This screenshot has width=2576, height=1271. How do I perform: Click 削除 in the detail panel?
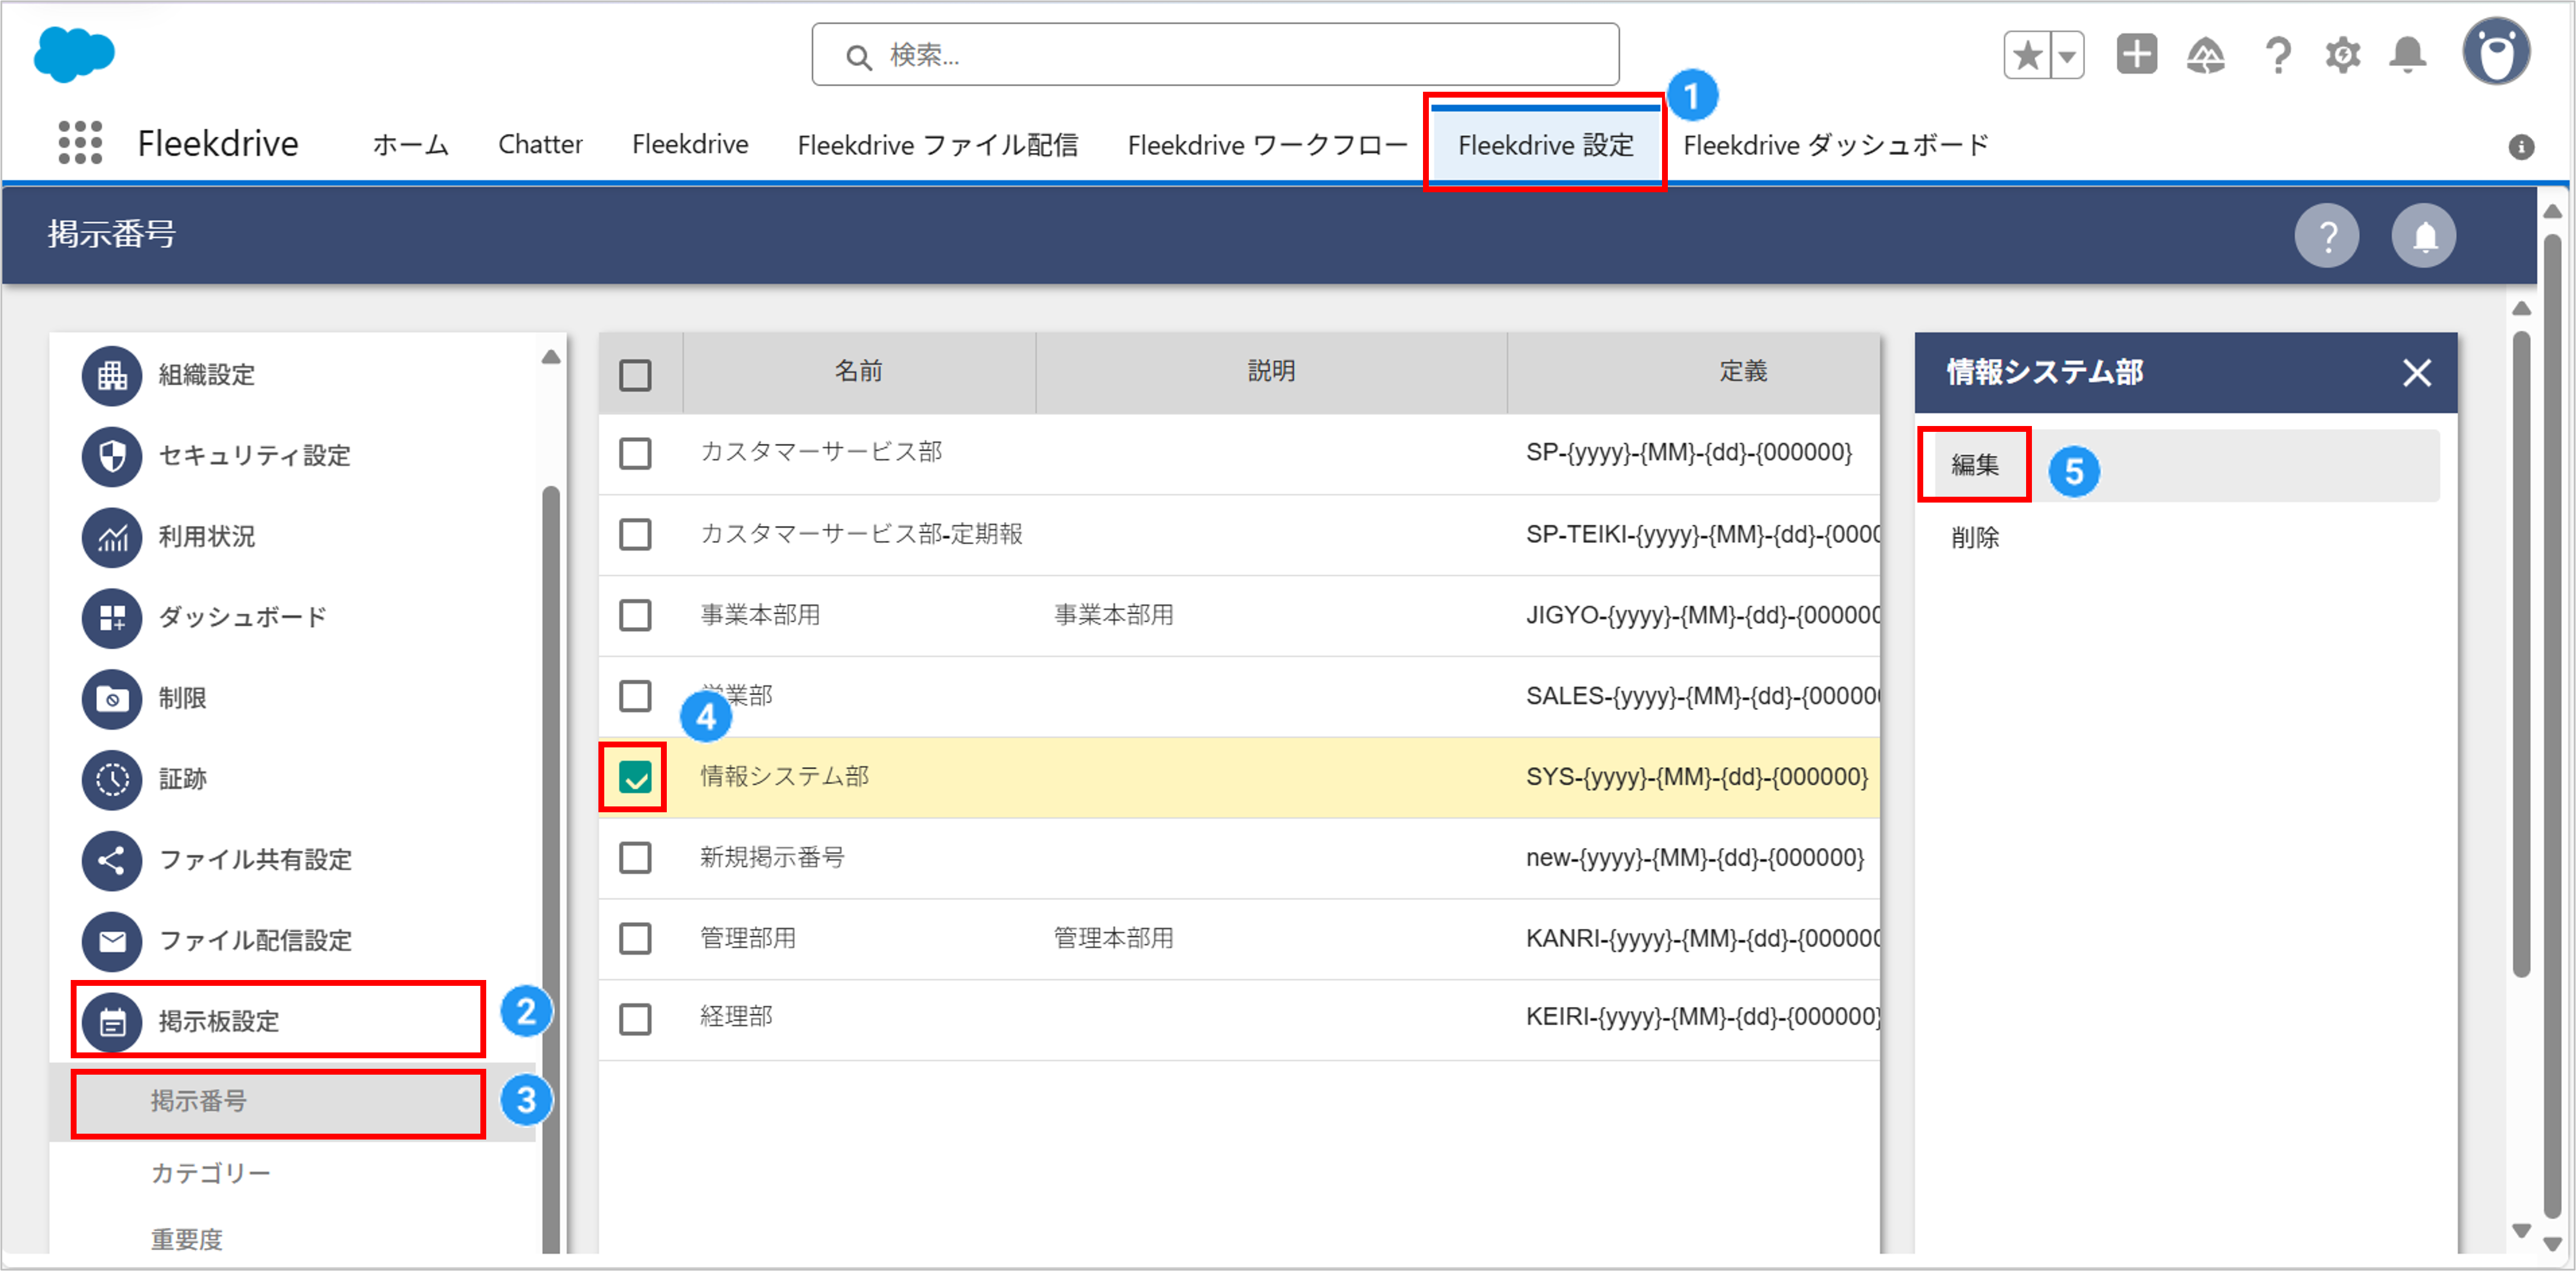(1975, 538)
